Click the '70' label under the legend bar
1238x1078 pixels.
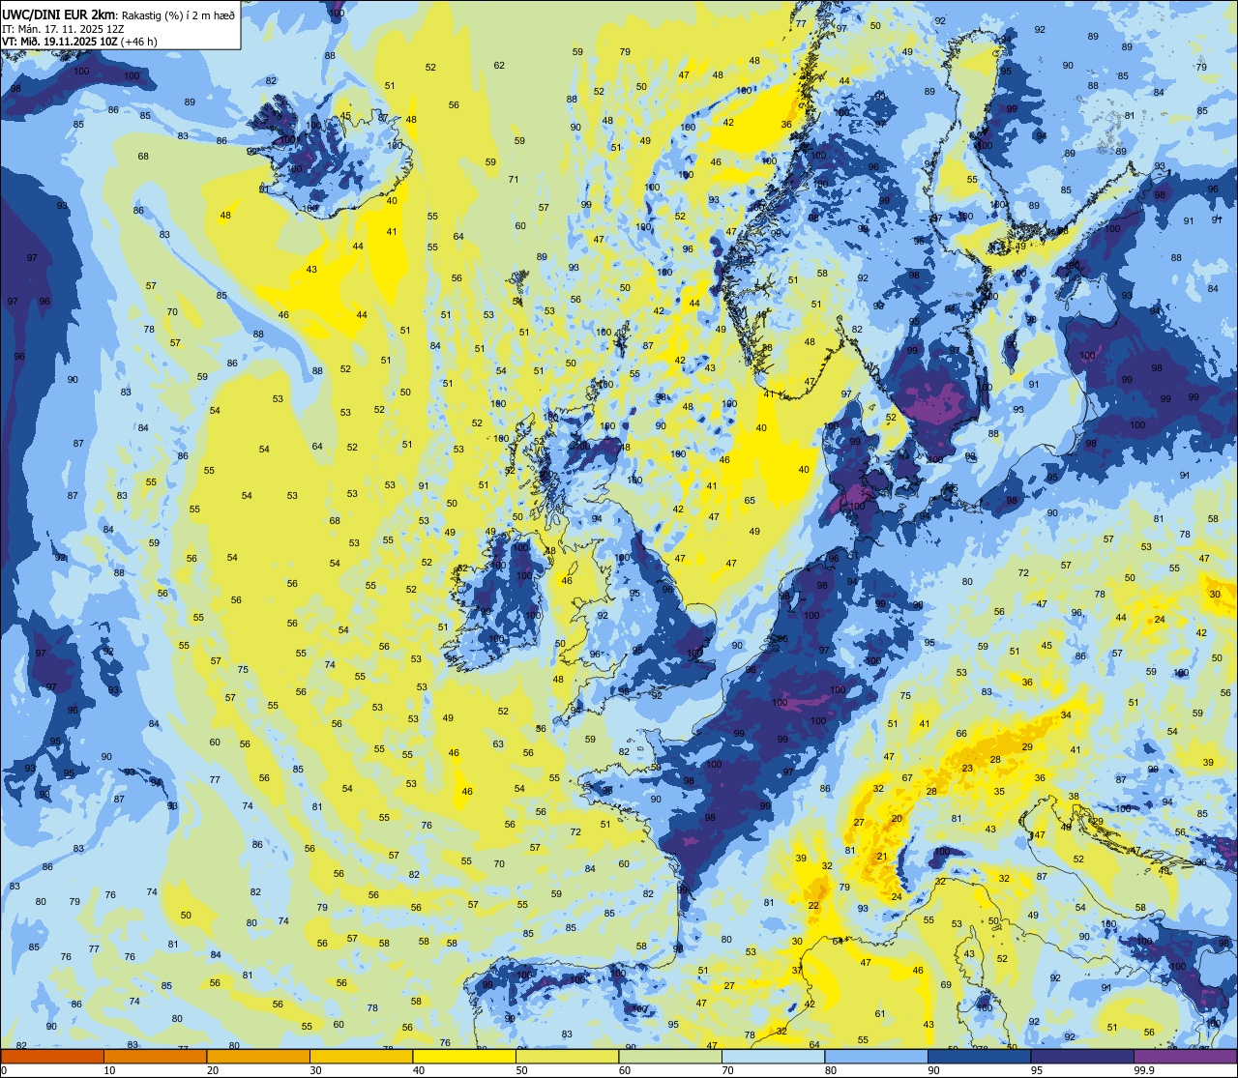point(727,1070)
